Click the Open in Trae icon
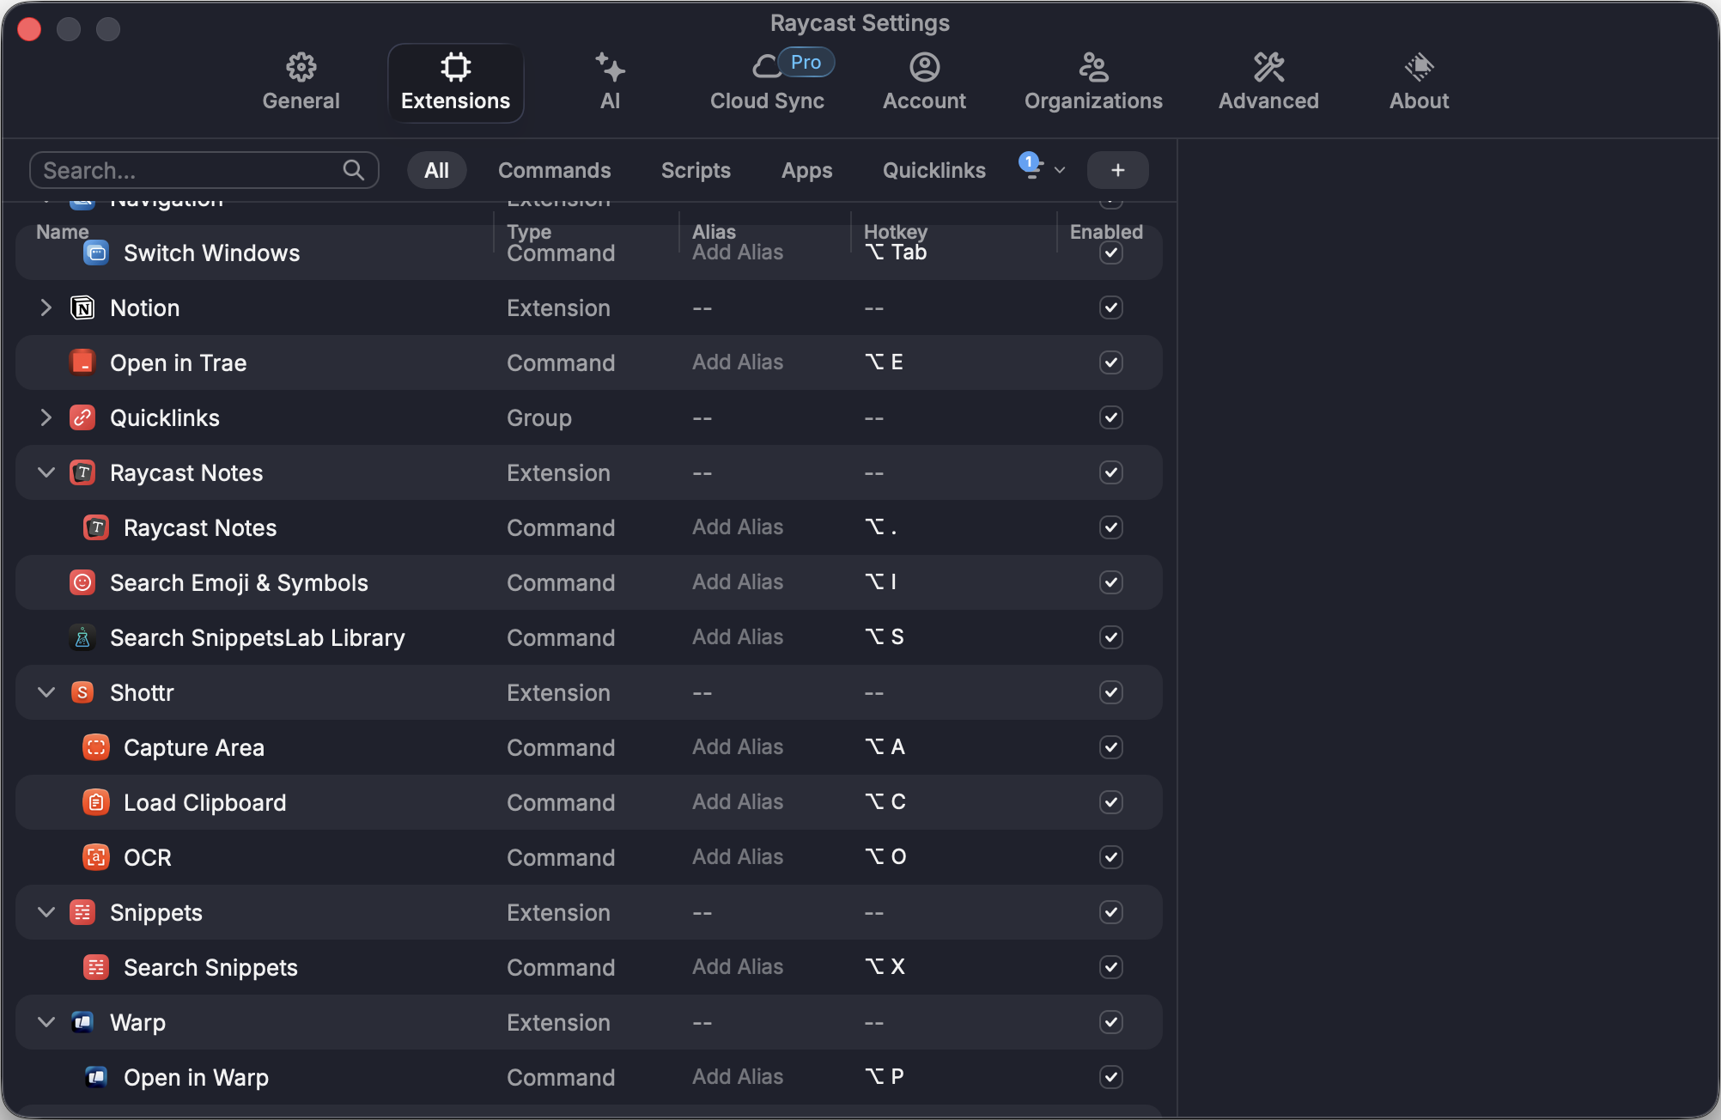 [x=82, y=362]
